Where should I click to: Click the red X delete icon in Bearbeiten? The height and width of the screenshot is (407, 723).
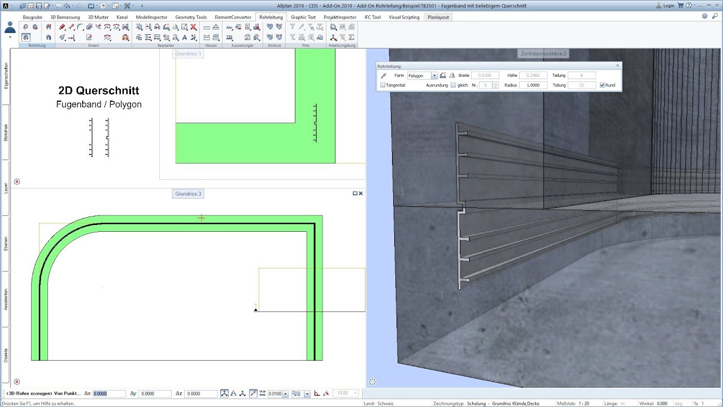(x=193, y=27)
